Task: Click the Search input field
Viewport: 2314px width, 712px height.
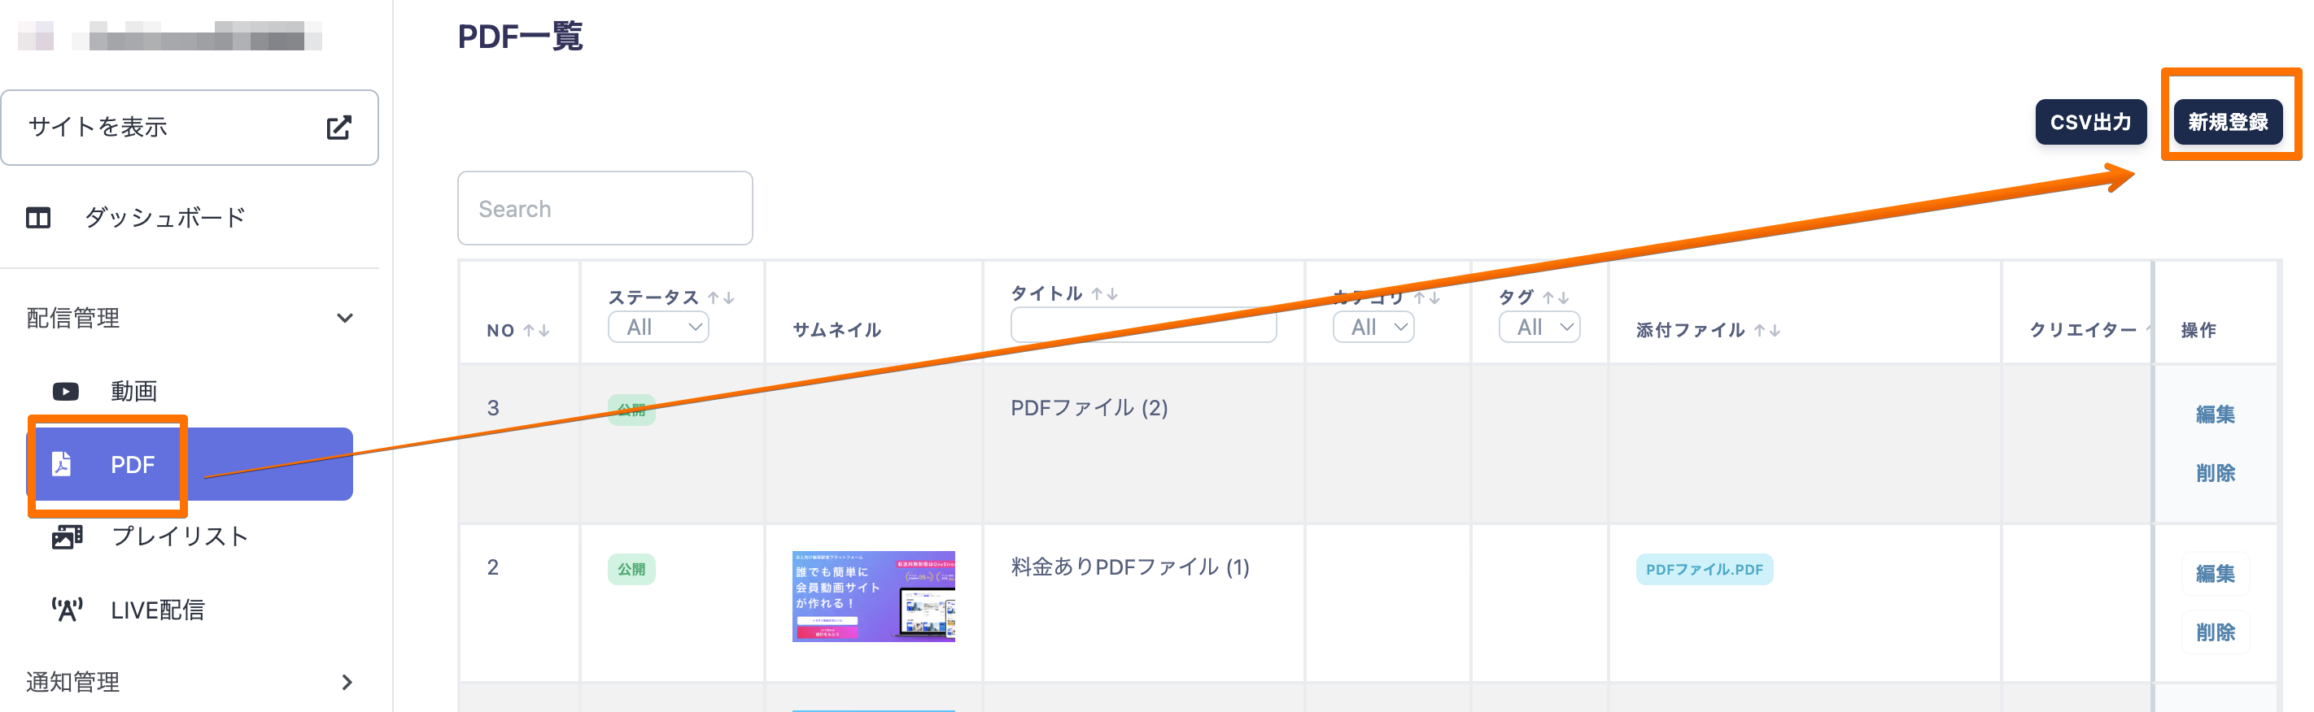Action: 605,208
